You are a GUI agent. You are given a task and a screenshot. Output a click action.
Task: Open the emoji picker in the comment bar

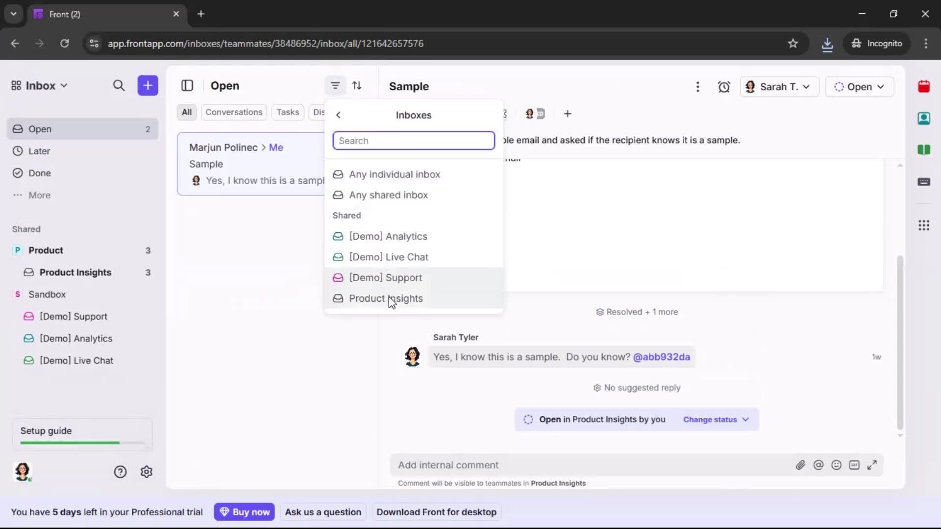pyautogui.click(x=837, y=465)
